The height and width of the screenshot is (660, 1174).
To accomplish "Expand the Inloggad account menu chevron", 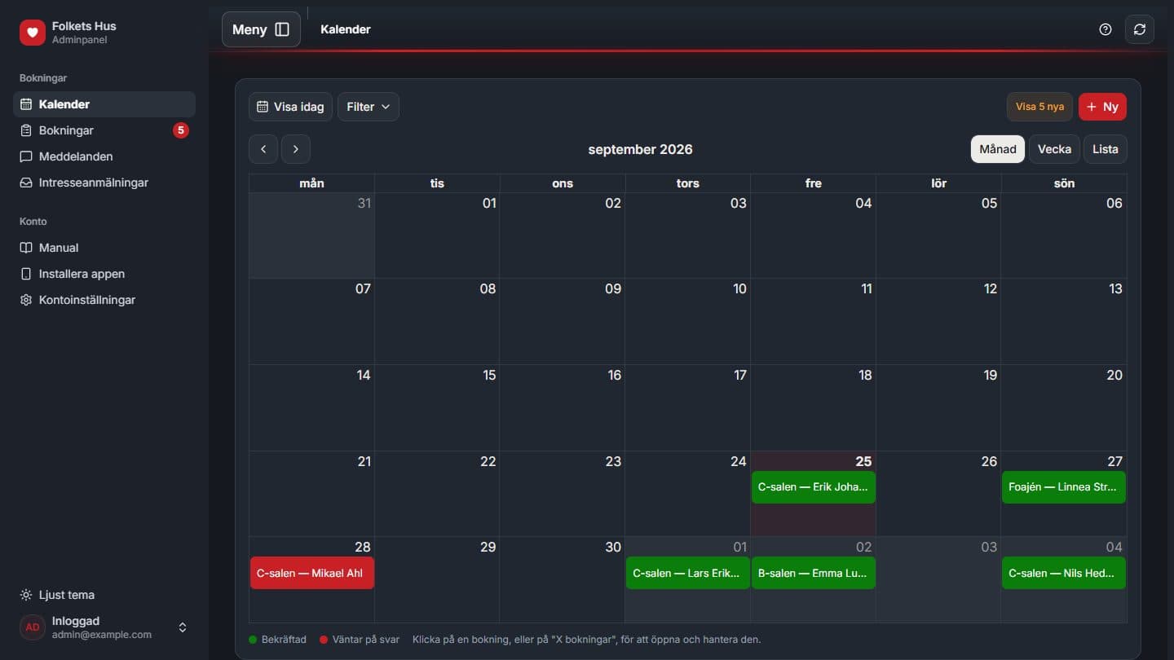I will tap(183, 627).
